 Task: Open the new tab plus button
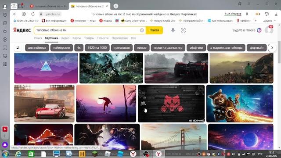[x=116, y=6]
